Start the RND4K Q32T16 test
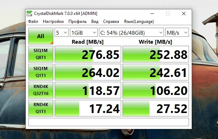This screenshot has height=139, width=218. [41, 90]
